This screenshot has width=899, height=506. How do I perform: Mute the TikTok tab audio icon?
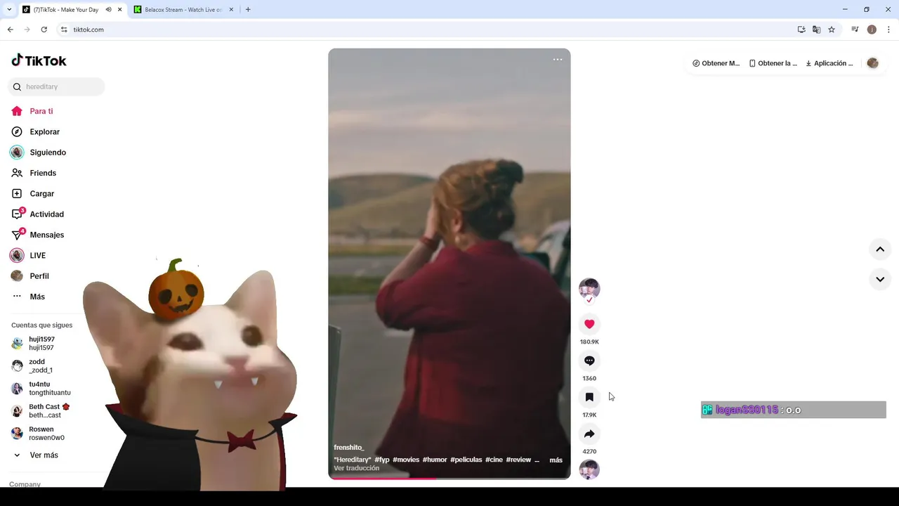(x=108, y=10)
